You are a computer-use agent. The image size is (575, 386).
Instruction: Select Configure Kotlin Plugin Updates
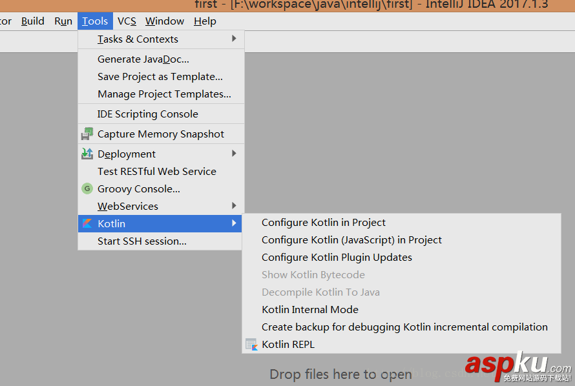(x=402, y=258)
